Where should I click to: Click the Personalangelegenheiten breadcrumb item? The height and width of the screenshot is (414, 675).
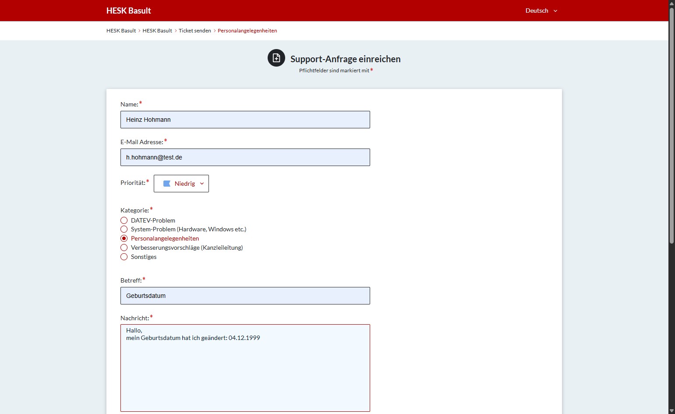[247, 31]
